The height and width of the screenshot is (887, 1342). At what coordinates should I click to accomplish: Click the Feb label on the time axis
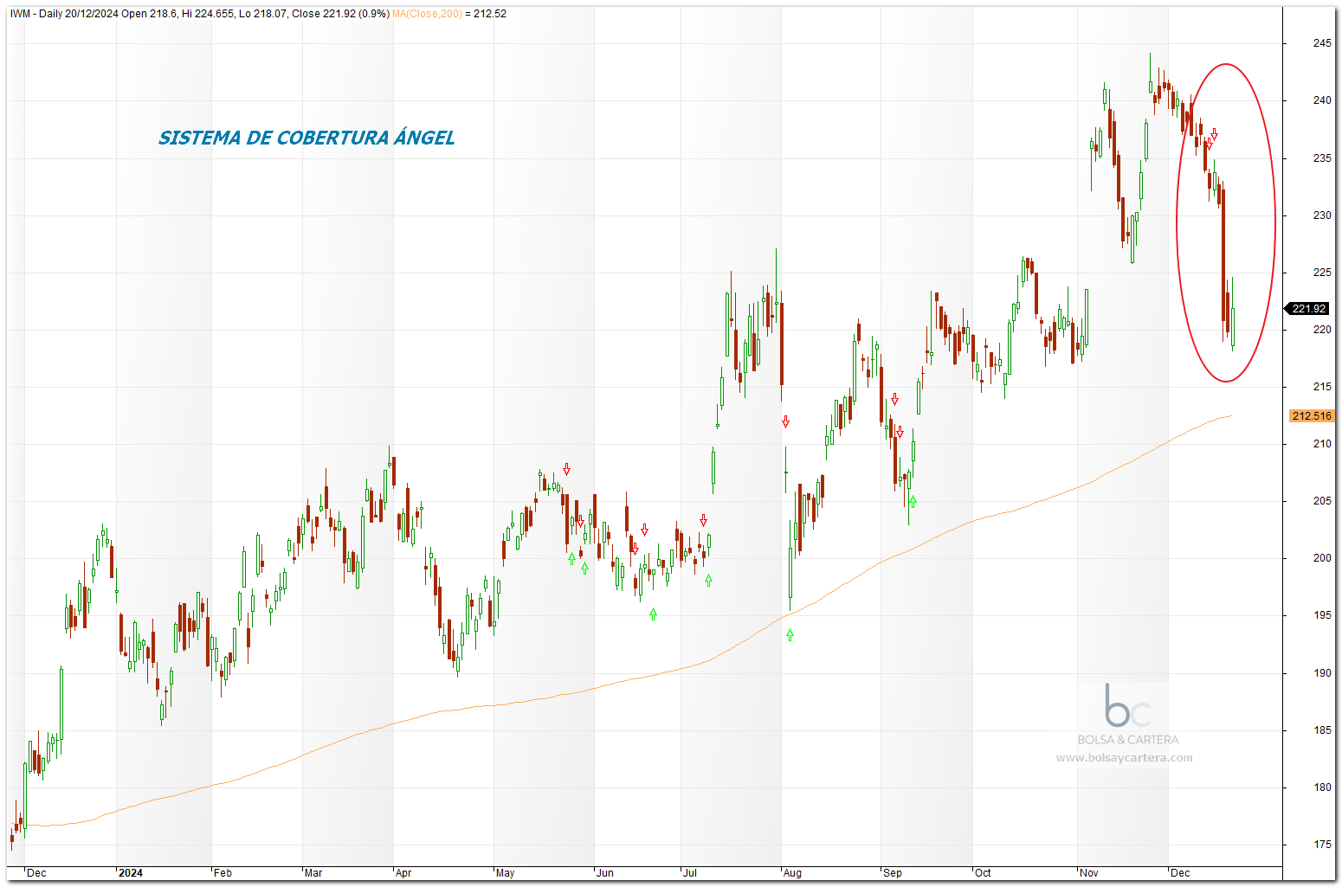[x=223, y=873]
